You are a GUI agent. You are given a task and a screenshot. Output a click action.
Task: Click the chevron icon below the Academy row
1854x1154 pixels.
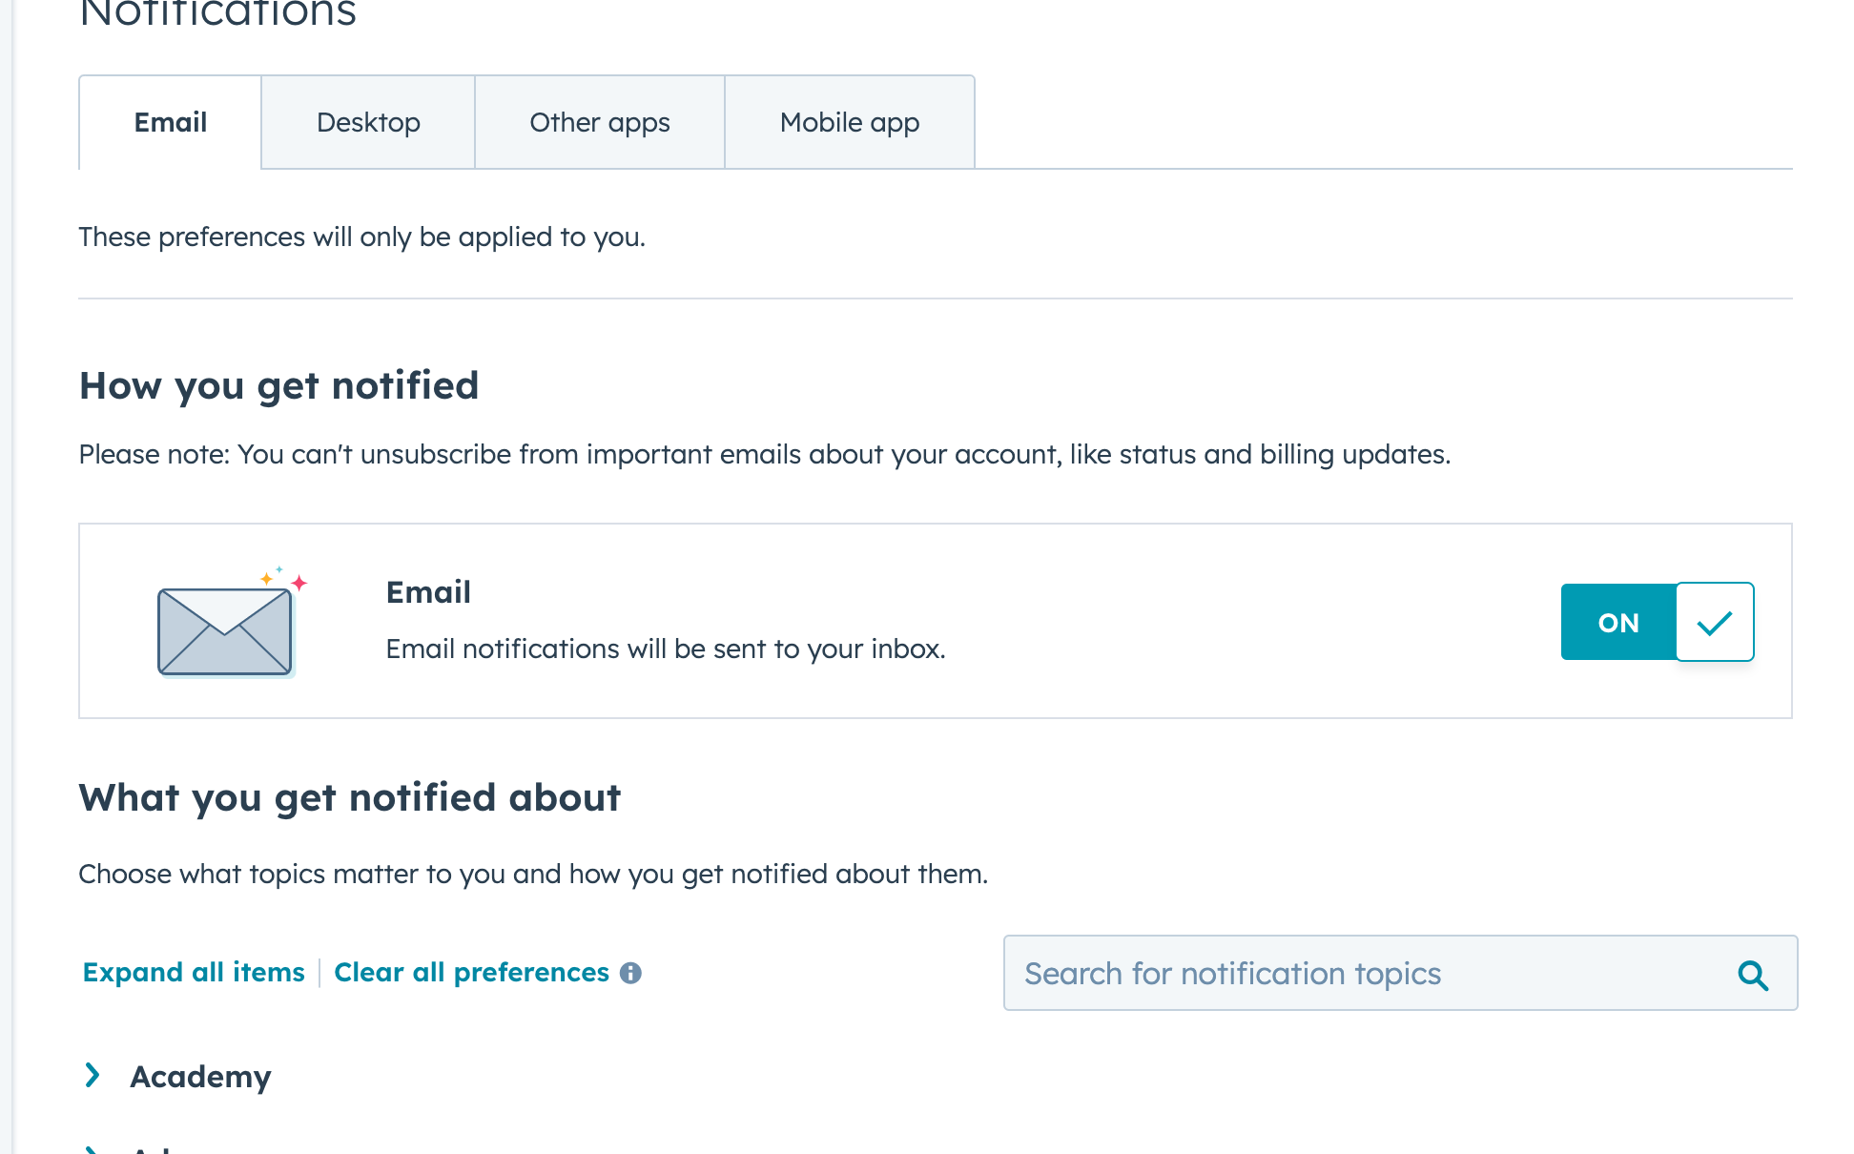tap(93, 1148)
